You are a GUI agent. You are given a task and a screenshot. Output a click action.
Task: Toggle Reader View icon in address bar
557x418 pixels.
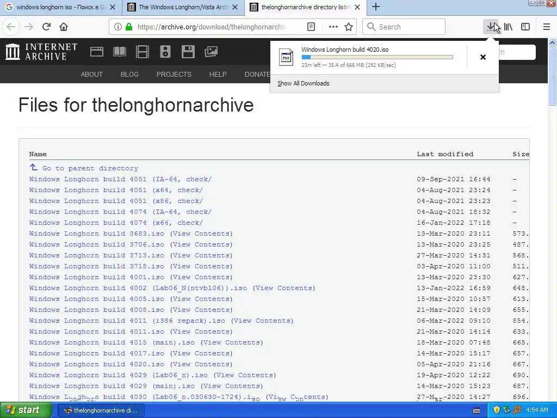pyautogui.click(x=311, y=27)
